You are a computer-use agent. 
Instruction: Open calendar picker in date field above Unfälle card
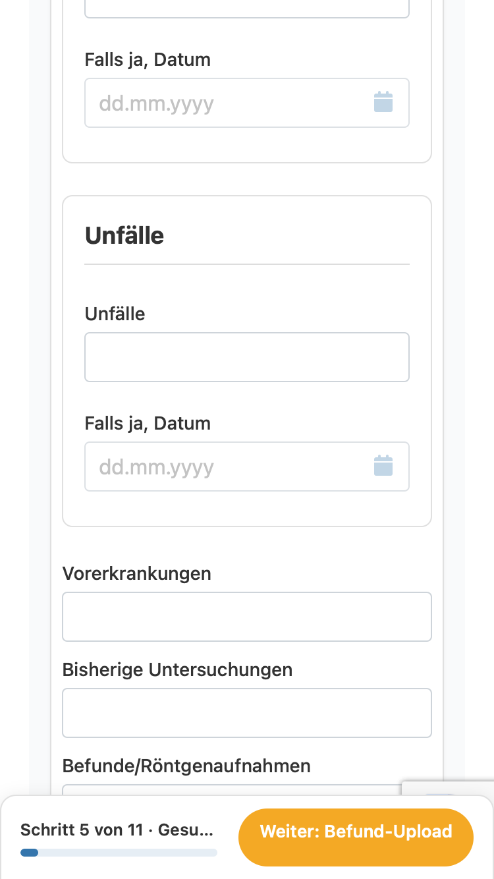[x=383, y=102]
